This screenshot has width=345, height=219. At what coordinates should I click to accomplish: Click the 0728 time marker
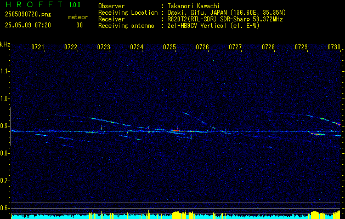(268, 47)
